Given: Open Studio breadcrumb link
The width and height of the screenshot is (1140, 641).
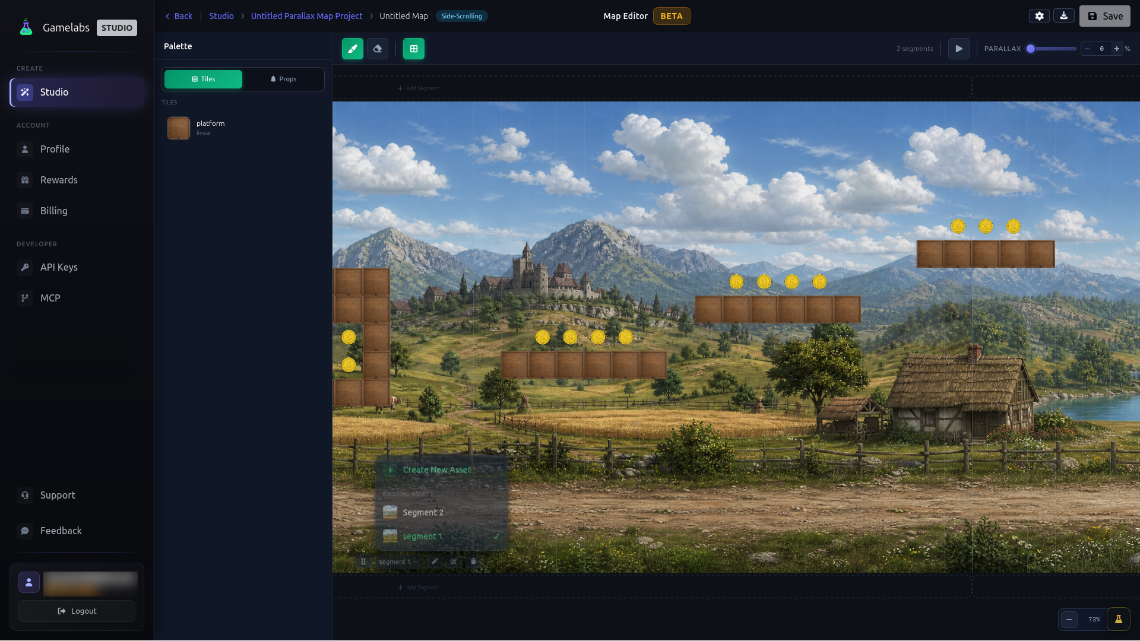Looking at the screenshot, I should [221, 16].
